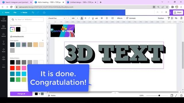Open the More sidebar item

pyautogui.click(x=3, y=66)
